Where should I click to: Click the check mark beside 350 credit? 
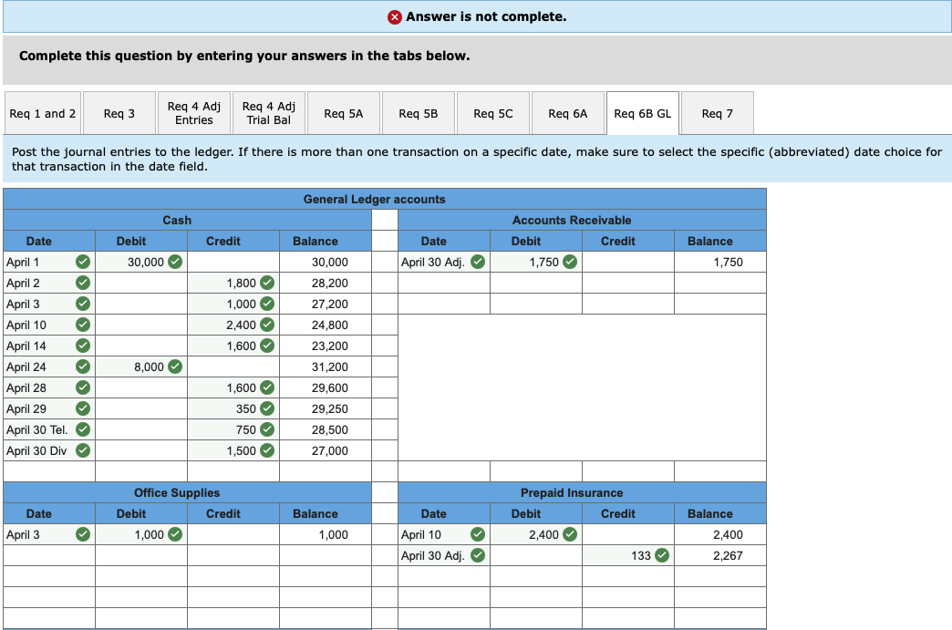(x=267, y=408)
